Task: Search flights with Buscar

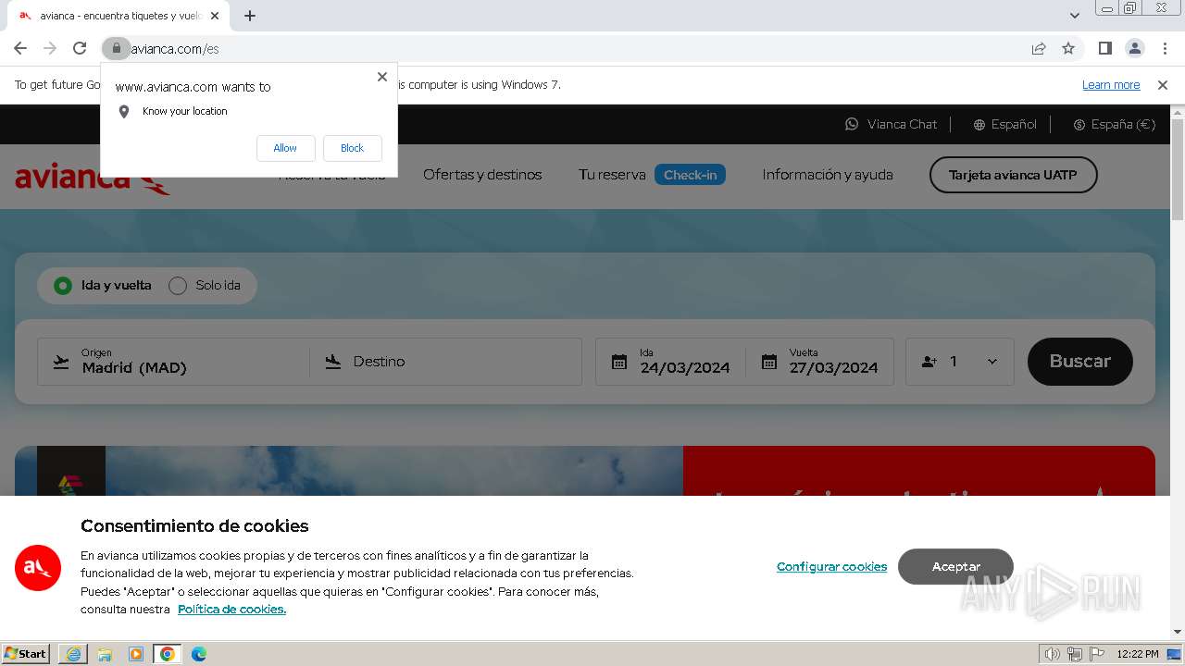Action: [x=1079, y=362]
